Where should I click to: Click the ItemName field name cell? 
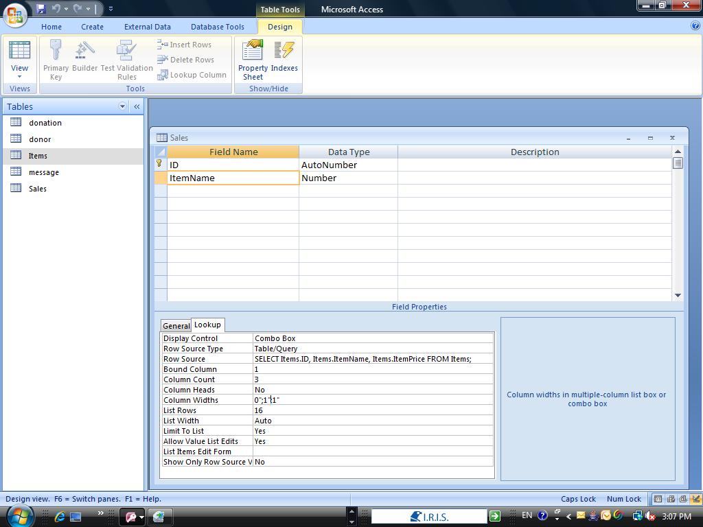pos(233,178)
